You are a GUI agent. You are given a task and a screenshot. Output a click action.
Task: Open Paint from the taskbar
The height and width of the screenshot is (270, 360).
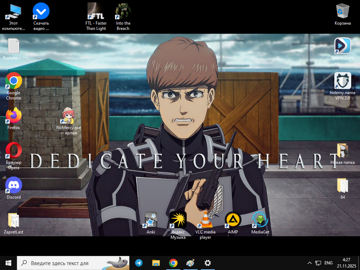pyautogui.click(x=190, y=263)
